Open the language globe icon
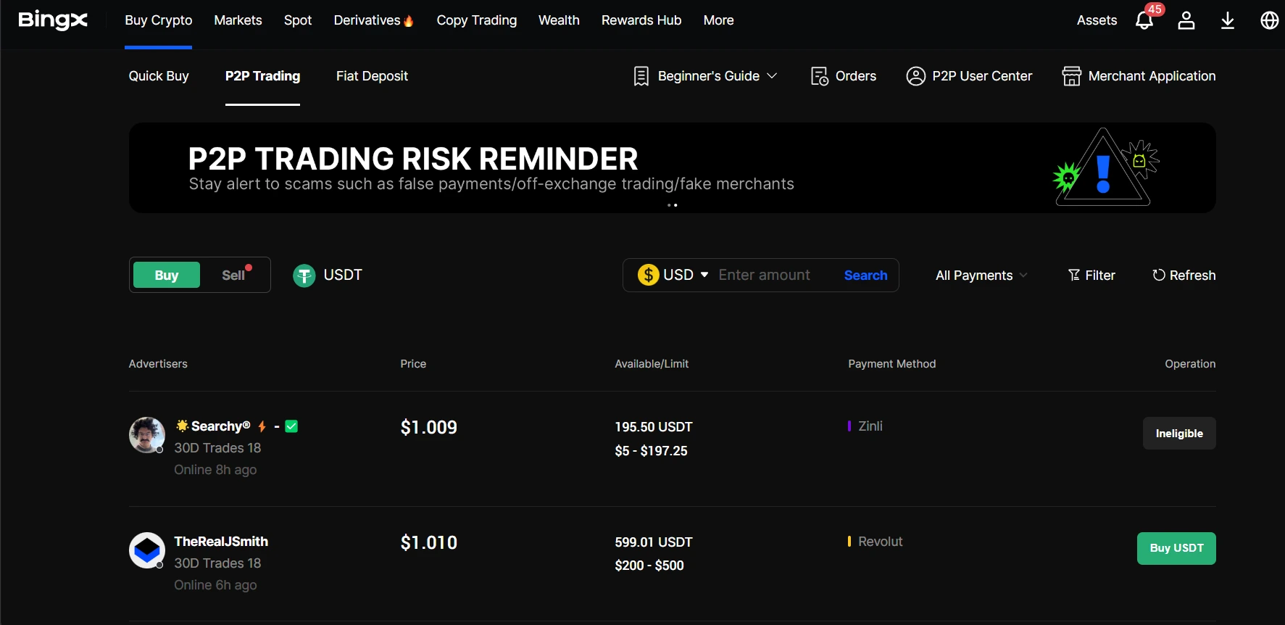 (1270, 20)
